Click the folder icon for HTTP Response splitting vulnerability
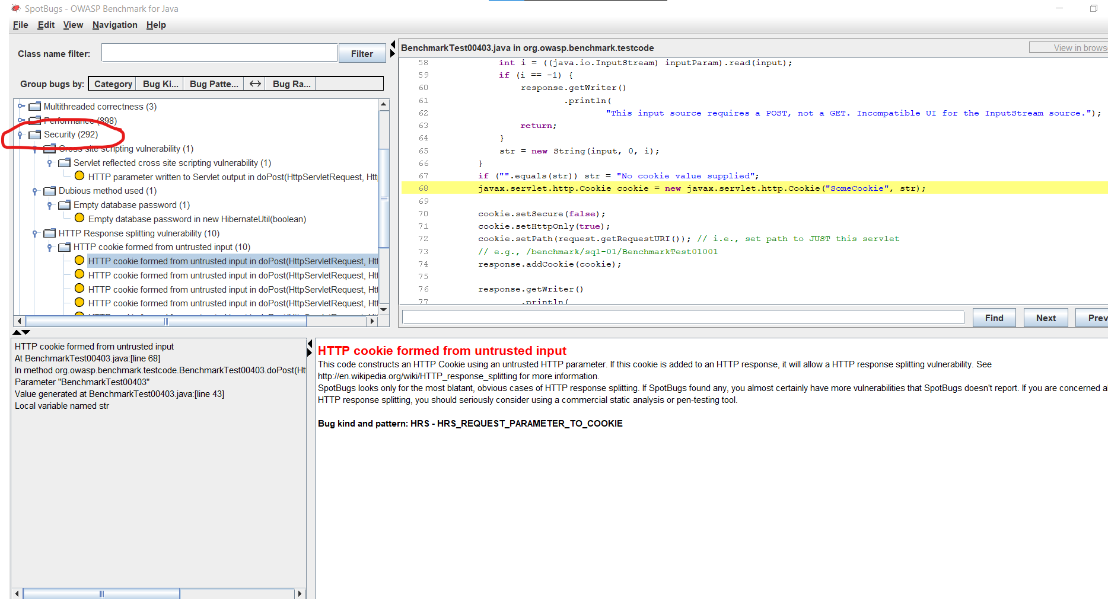The height and width of the screenshot is (599, 1108). pos(50,233)
